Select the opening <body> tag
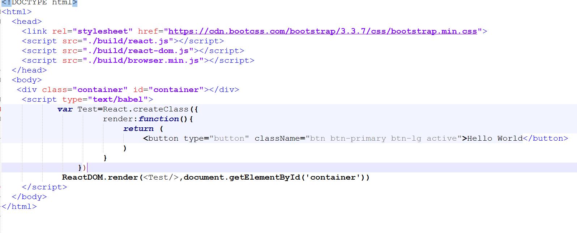The height and width of the screenshot is (233, 577). pyautogui.click(x=27, y=80)
